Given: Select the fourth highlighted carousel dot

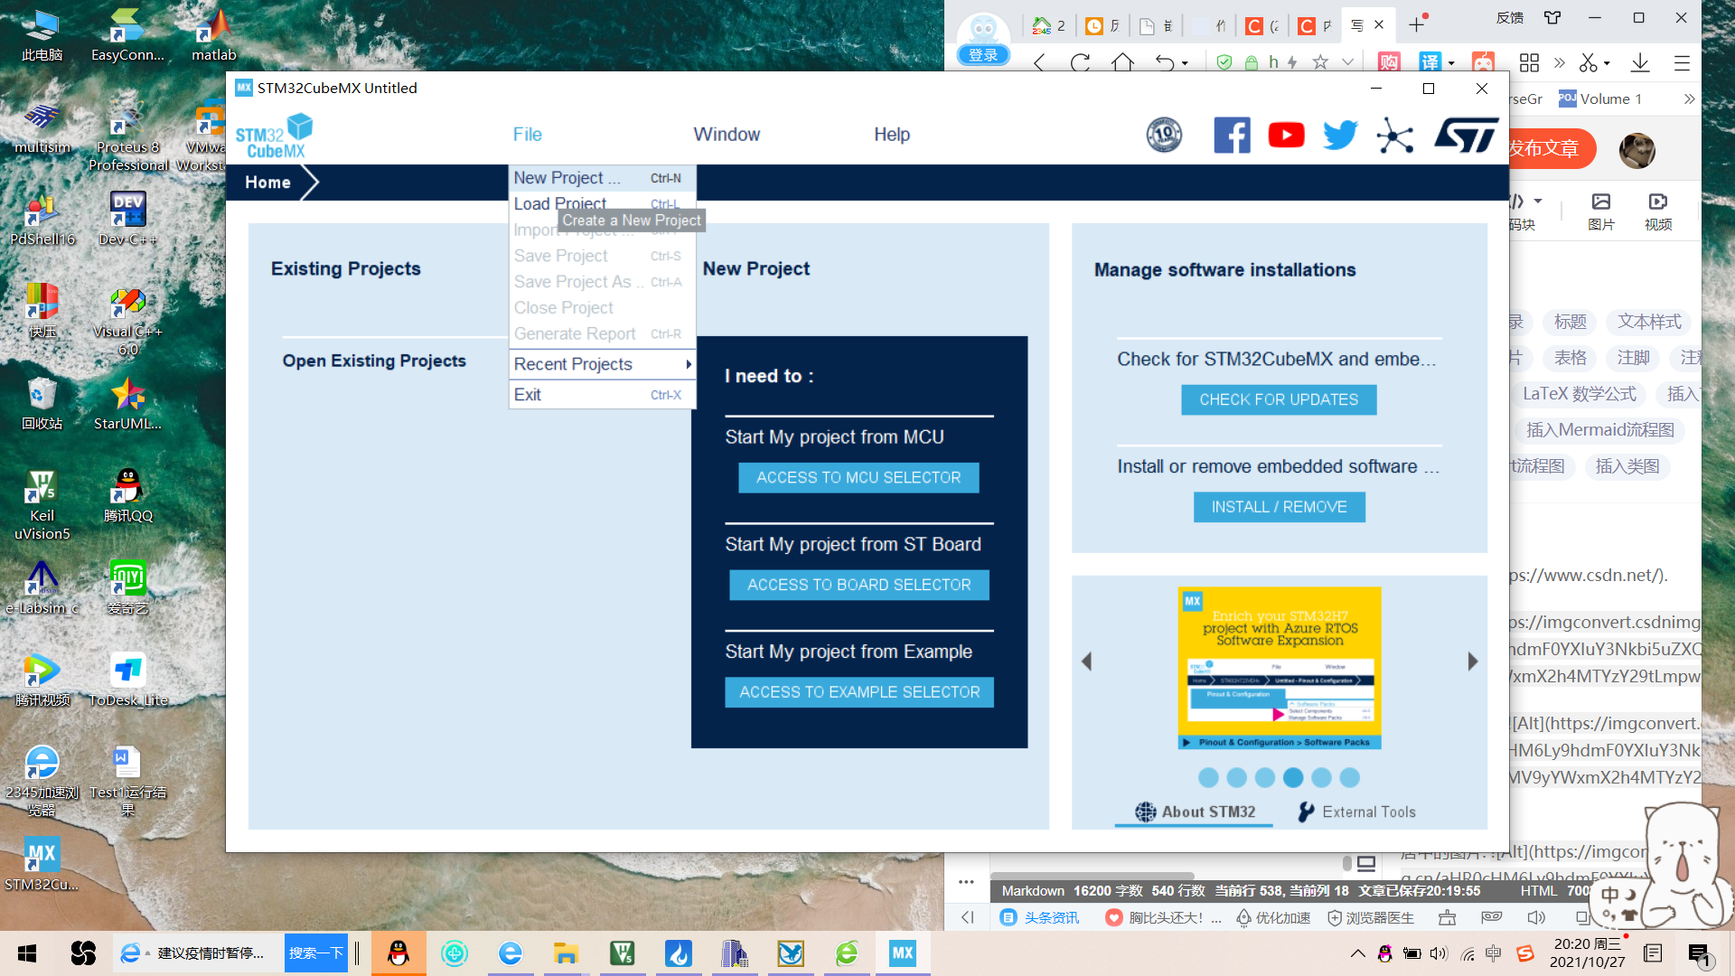Looking at the screenshot, I should pyautogui.click(x=1293, y=777).
